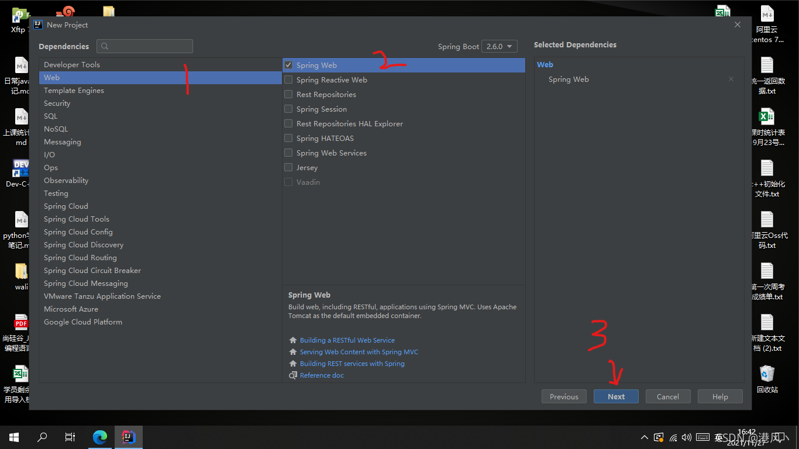This screenshot has height=449, width=799.
Task: Check the Spring Web Services checkbox
Action: [288, 153]
